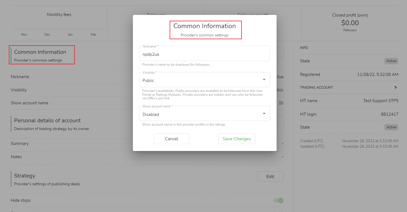Toggle the Hide stops switch
The height and width of the screenshot is (212, 407).
pyautogui.click(x=279, y=200)
